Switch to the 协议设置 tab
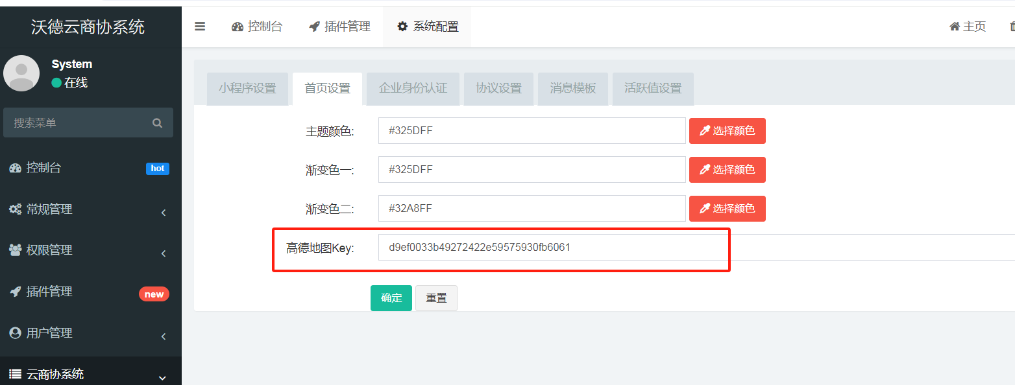The height and width of the screenshot is (385, 1015). point(498,89)
